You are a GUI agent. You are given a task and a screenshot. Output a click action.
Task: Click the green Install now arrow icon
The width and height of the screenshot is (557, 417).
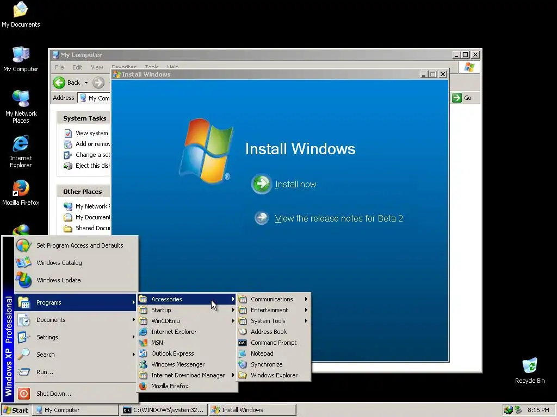coord(262,184)
